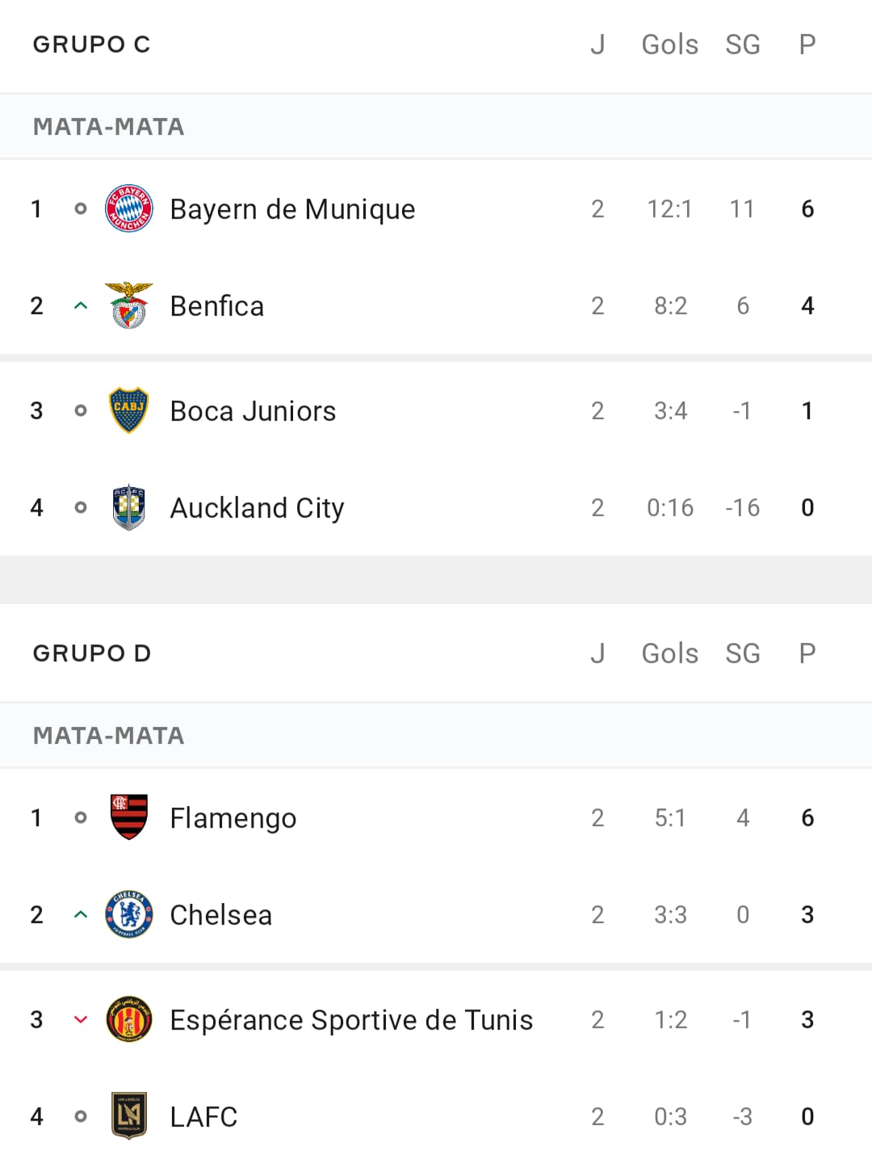Tap the Chelsea lion badge
Viewport: 872px width, 1163px height.
pos(129,914)
